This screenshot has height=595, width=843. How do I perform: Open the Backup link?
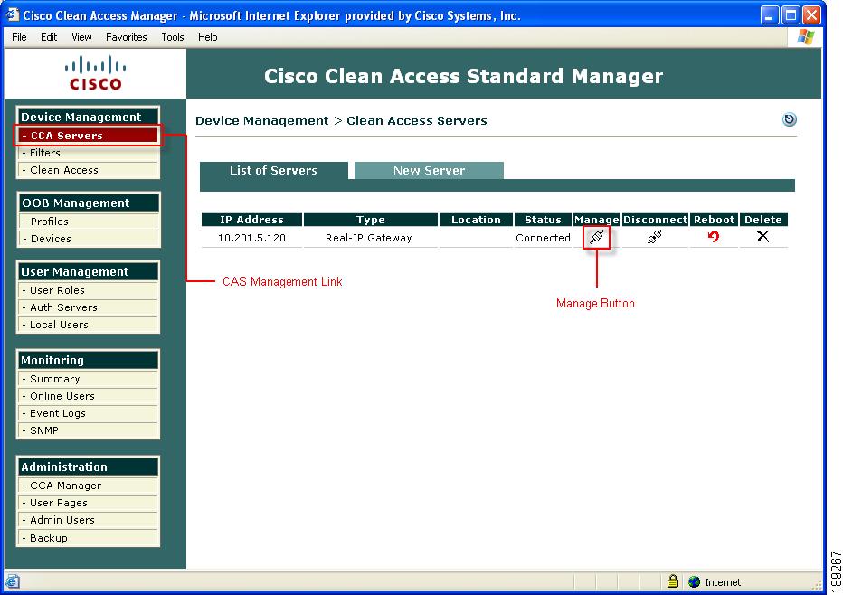88,538
